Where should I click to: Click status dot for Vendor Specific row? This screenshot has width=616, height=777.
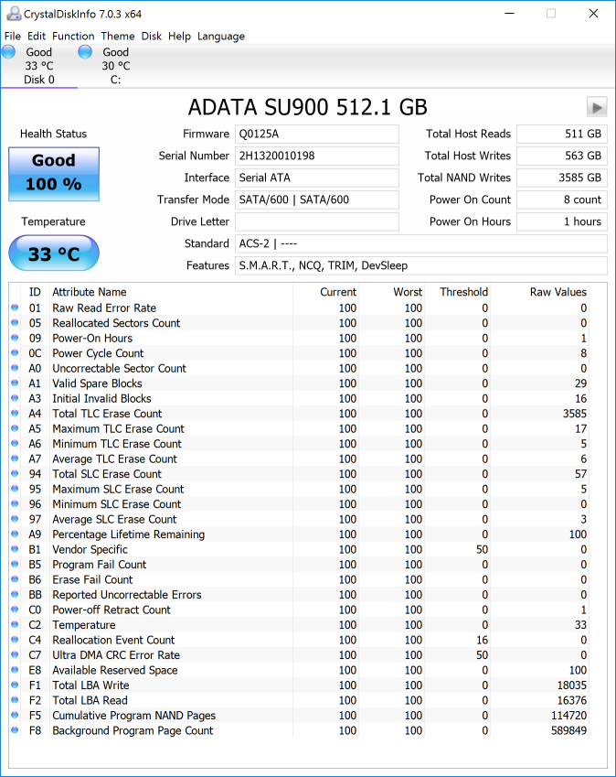point(15,549)
